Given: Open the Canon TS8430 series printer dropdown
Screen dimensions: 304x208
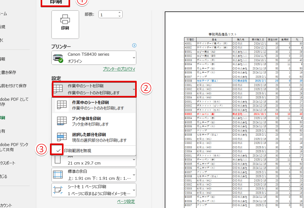Looking at the screenshot, I should pos(94,58).
